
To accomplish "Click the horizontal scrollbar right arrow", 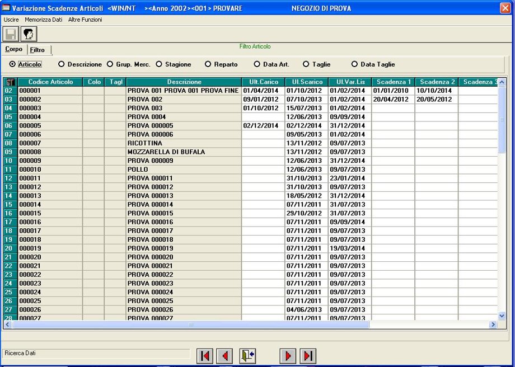I will pyautogui.click(x=493, y=324).
